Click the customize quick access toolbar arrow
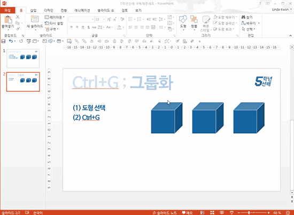The width and height of the screenshot is (294, 215). point(199,41)
